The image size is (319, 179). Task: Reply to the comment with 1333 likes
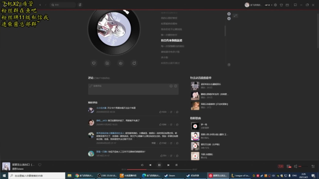click(177, 112)
